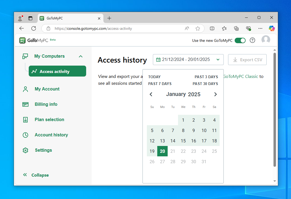The image size is (291, 199).
Task: Click the Plan selection document icon
Action: pos(25,119)
